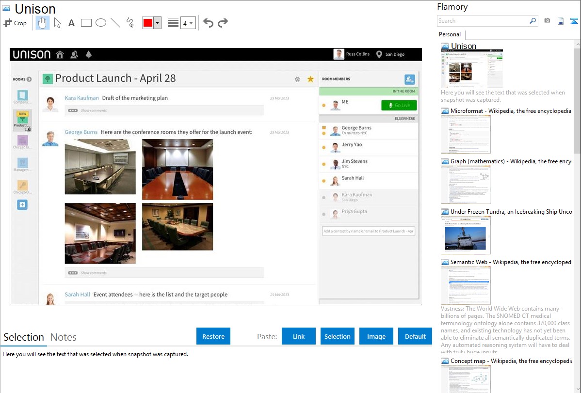Open the line width dropdown
This screenshot has width=581, height=393.
(x=188, y=23)
